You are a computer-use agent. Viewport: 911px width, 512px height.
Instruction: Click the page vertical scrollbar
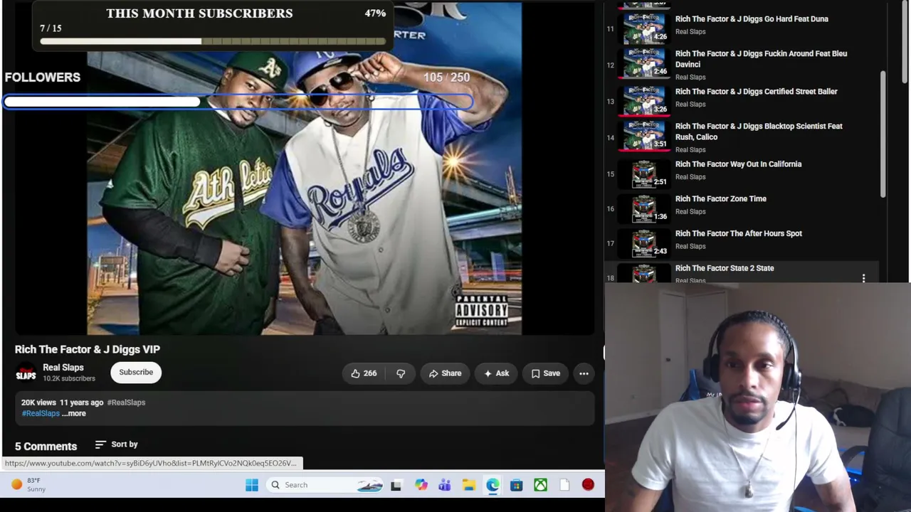click(x=905, y=43)
